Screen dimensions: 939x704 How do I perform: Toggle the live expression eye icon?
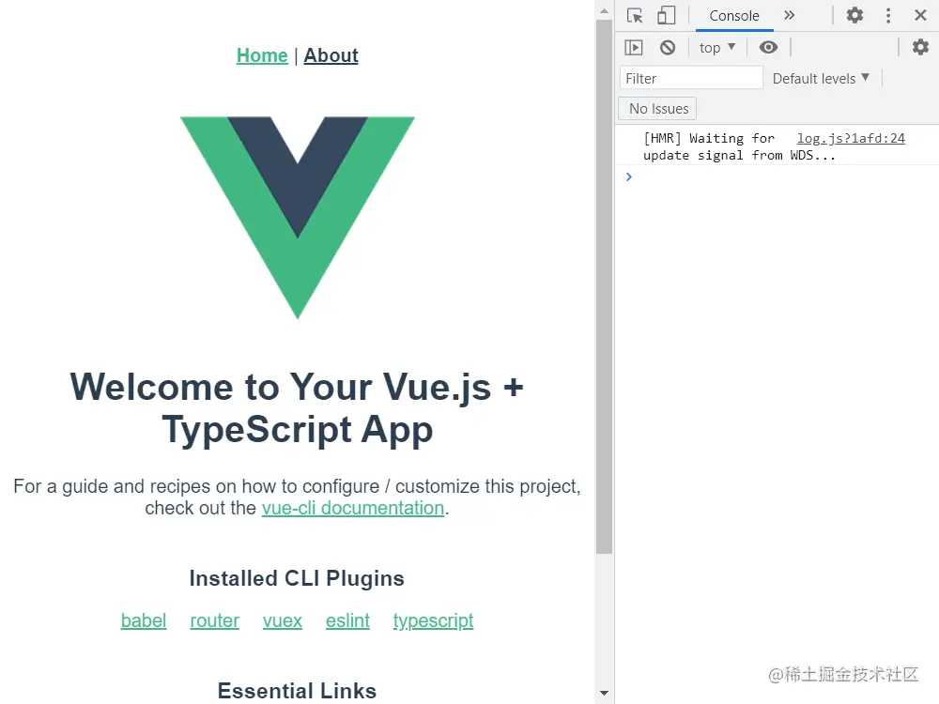click(768, 47)
